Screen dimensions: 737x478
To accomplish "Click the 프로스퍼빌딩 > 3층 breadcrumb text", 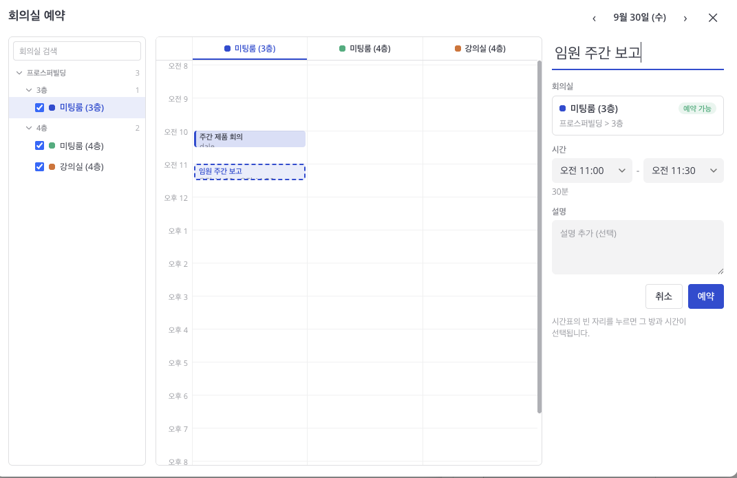I will coord(591,124).
